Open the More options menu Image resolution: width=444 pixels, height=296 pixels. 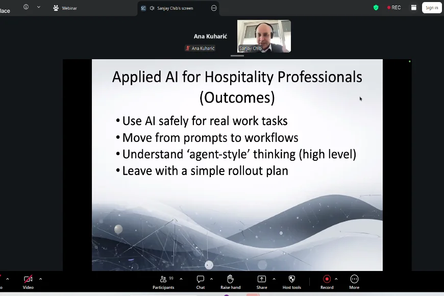point(354,279)
